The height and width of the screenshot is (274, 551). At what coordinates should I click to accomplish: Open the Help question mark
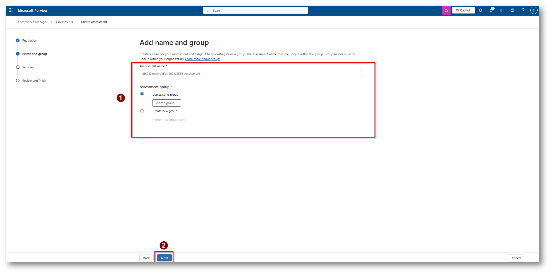(x=523, y=10)
